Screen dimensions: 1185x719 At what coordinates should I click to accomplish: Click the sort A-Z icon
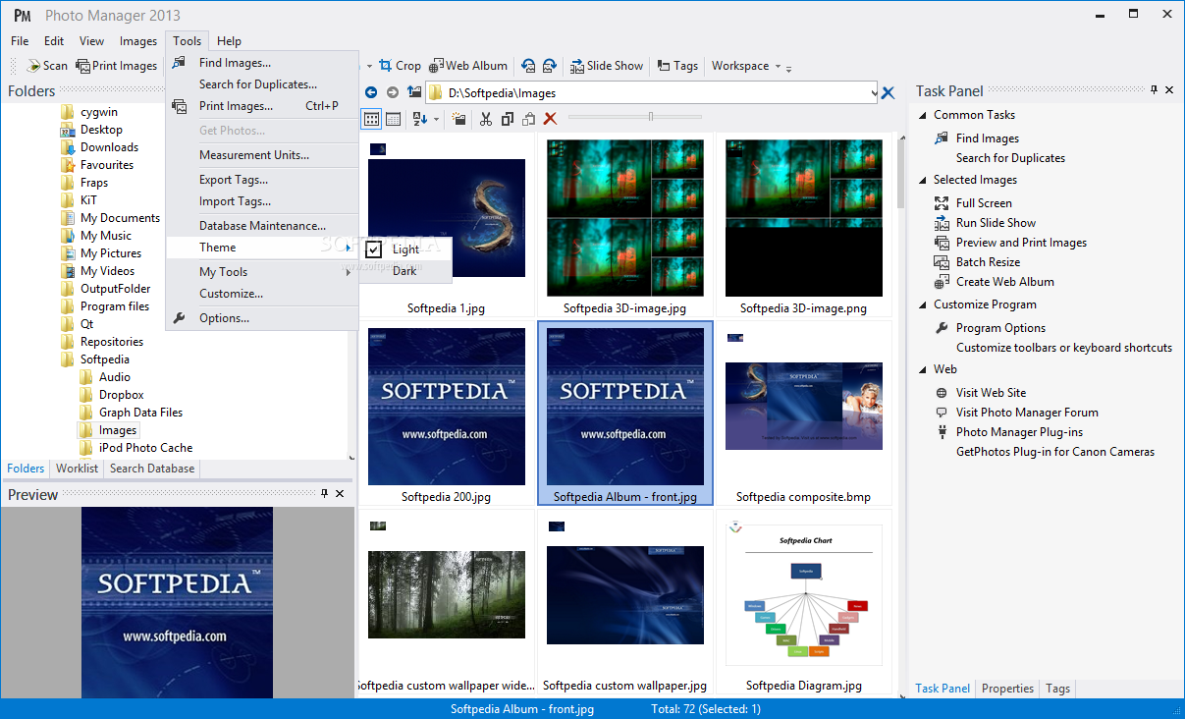click(419, 119)
